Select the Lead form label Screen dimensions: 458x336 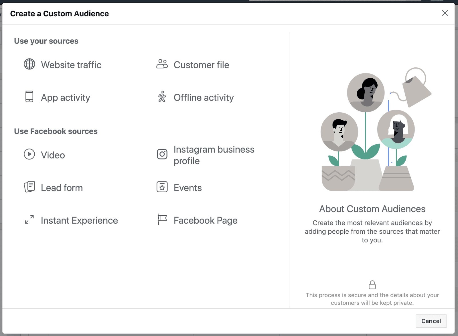(x=62, y=188)
